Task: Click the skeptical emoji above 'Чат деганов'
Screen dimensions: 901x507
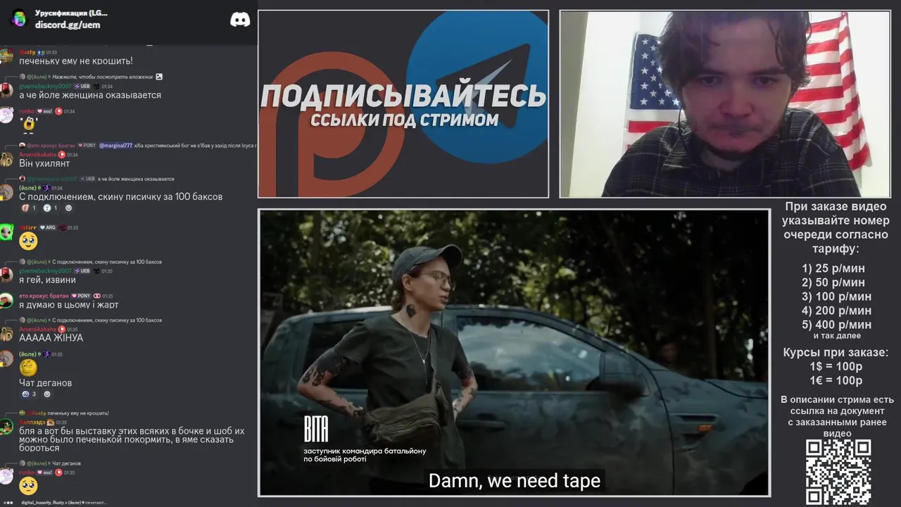Action: tap(28, 368)
